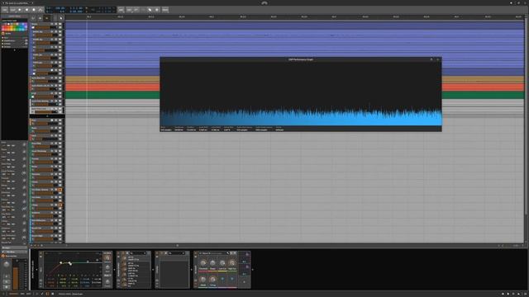
Task: Click the leftmost icon of bottom-right status icons
Action: pos(503,294)
